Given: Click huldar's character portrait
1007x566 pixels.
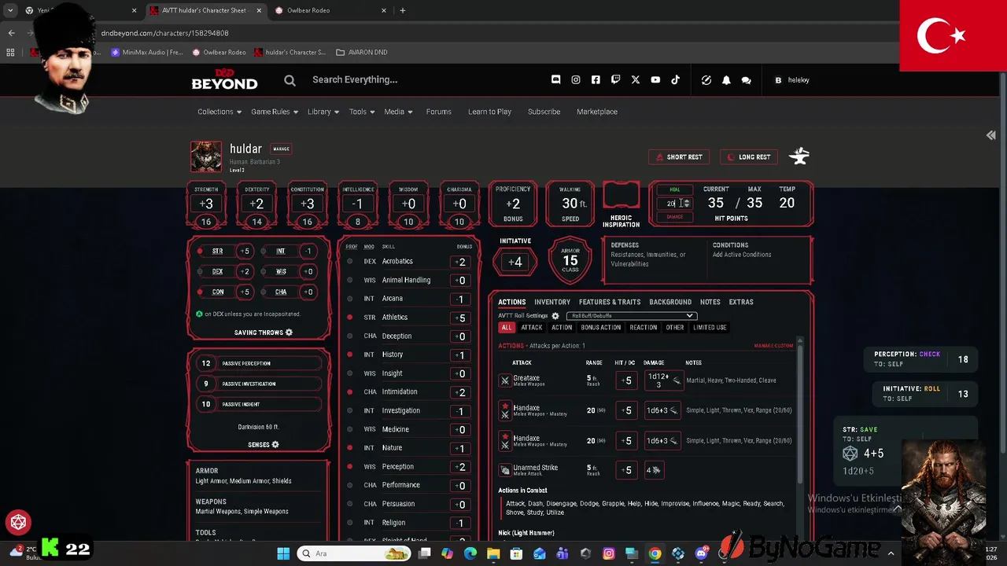Looking at the screenshot, I should click(x=206, y=156).
